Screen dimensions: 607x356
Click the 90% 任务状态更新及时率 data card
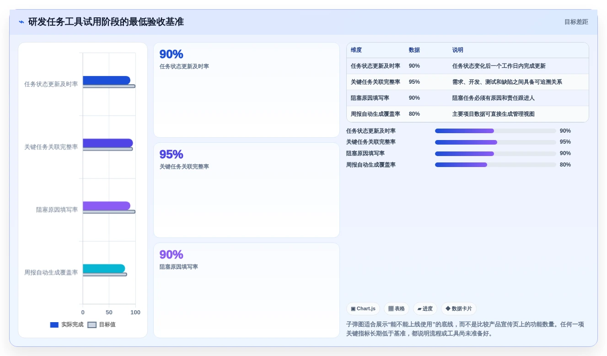click(247, 90)
